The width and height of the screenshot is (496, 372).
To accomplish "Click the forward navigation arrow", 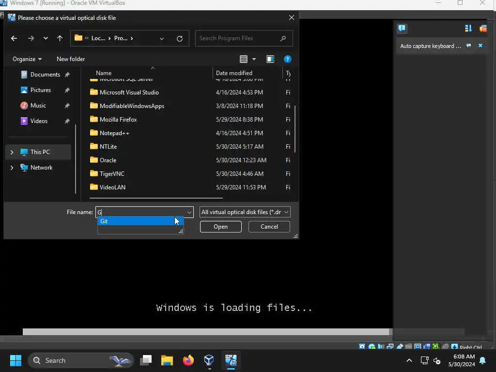I will [x=31, y=38].
